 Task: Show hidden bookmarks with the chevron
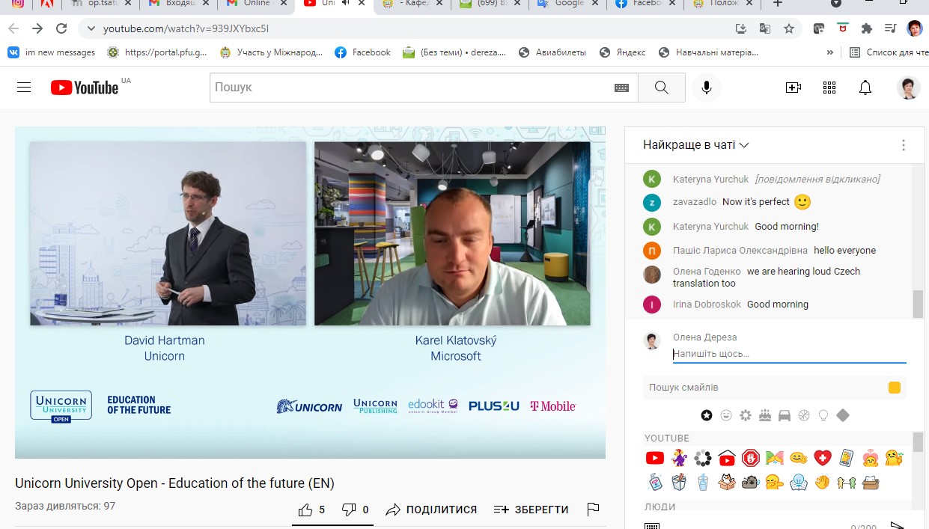click(829, 52)
